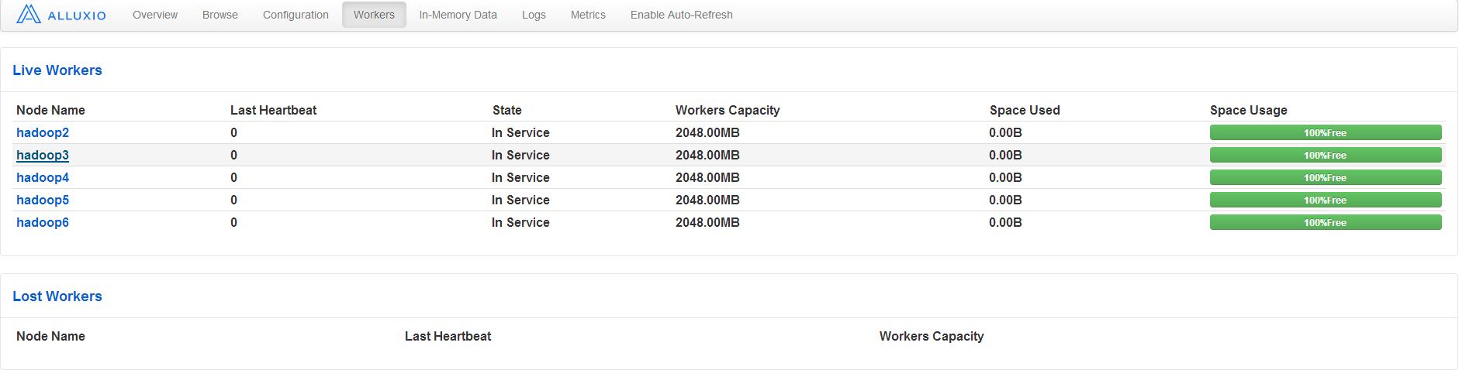Open the Overview tab

coord(155,15)
